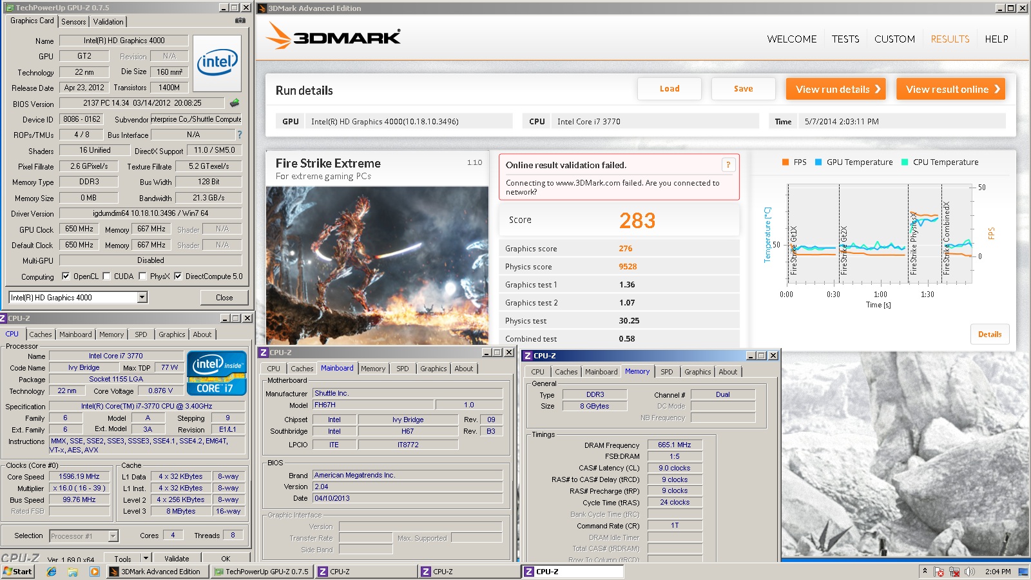The image size is (1031, 580).
Task: Open the TESTS menu in 3DMark
Action: pyautogui.click(x=845, y=39)
